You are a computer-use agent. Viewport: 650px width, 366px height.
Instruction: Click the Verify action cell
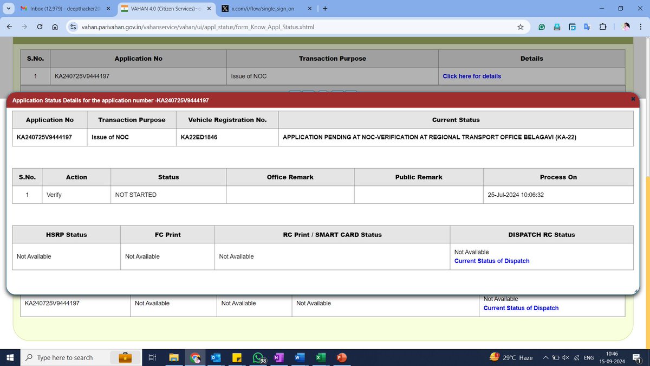(76, 195)
